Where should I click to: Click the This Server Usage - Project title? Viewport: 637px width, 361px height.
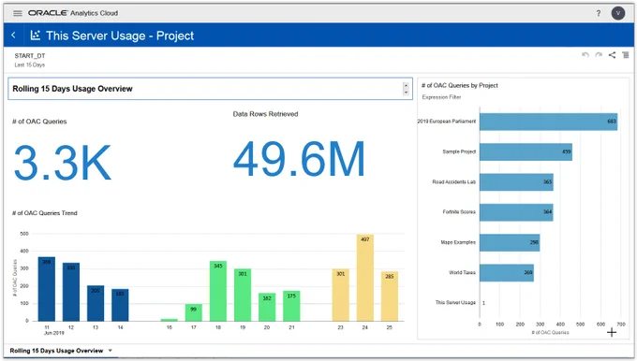click(x=120, y=36)
